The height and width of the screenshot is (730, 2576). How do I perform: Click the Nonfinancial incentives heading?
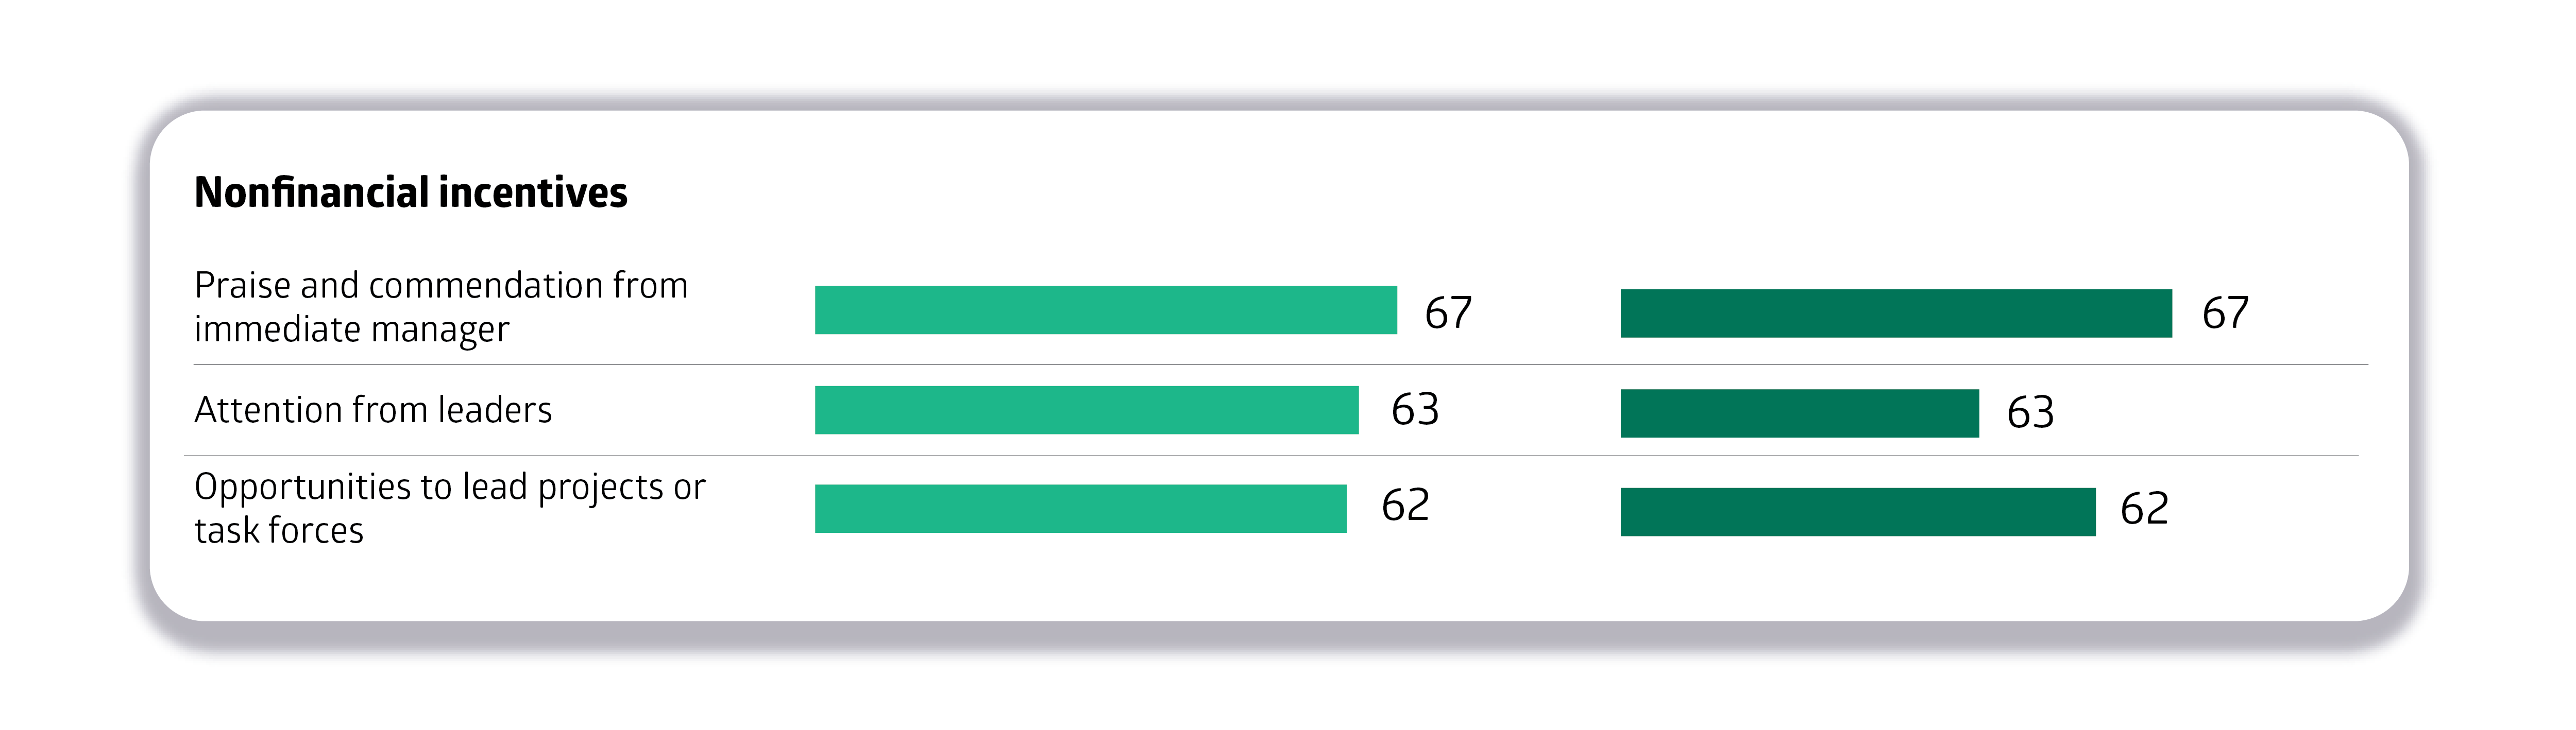(411, 192)
